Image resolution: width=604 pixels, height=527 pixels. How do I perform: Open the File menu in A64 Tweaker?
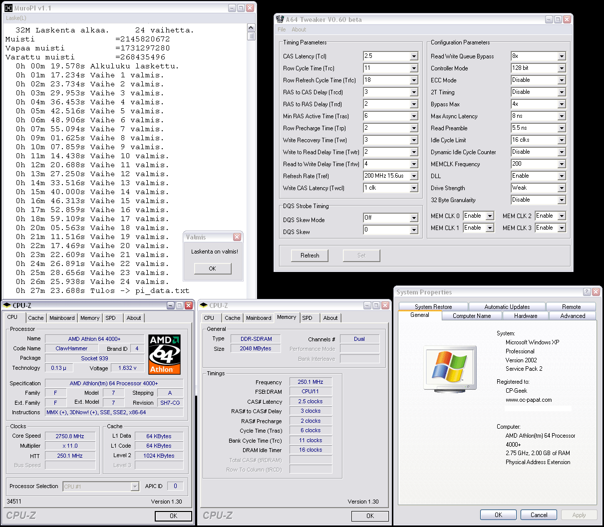click(282, 29)
